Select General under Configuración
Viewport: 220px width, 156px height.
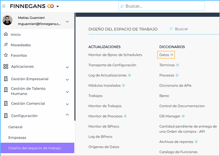click(x=15, y=127)
